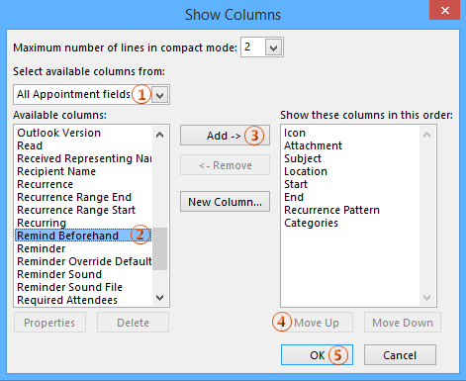Cancel the Show Columns dialog

click(400, 355)
